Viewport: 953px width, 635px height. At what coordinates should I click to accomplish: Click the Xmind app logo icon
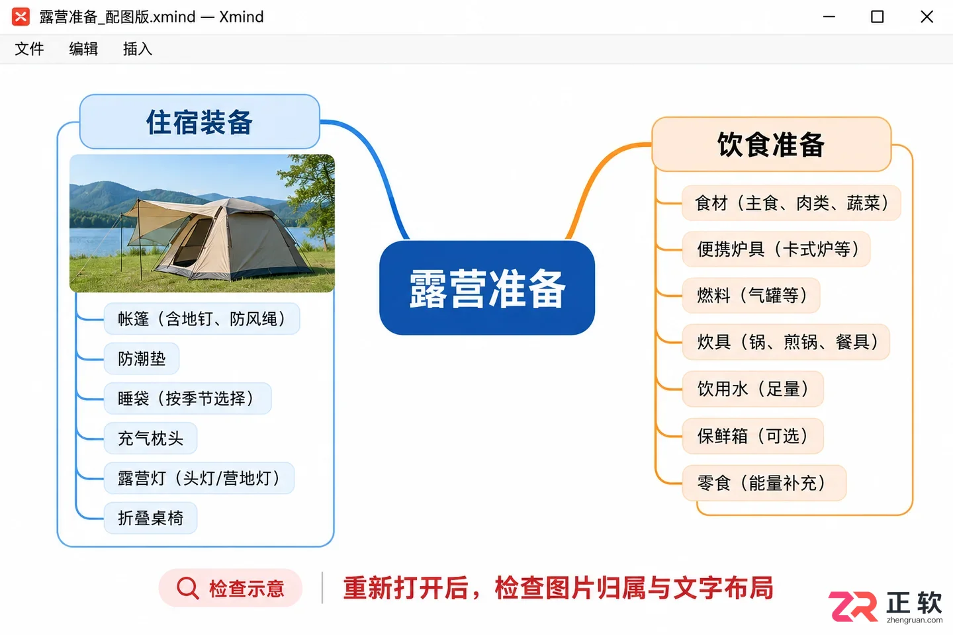pyautogui.click(x=21, y=17)
